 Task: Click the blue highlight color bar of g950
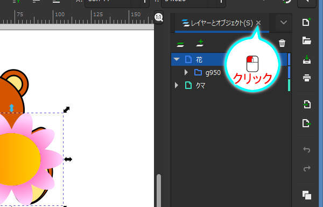tap(289, 72)
